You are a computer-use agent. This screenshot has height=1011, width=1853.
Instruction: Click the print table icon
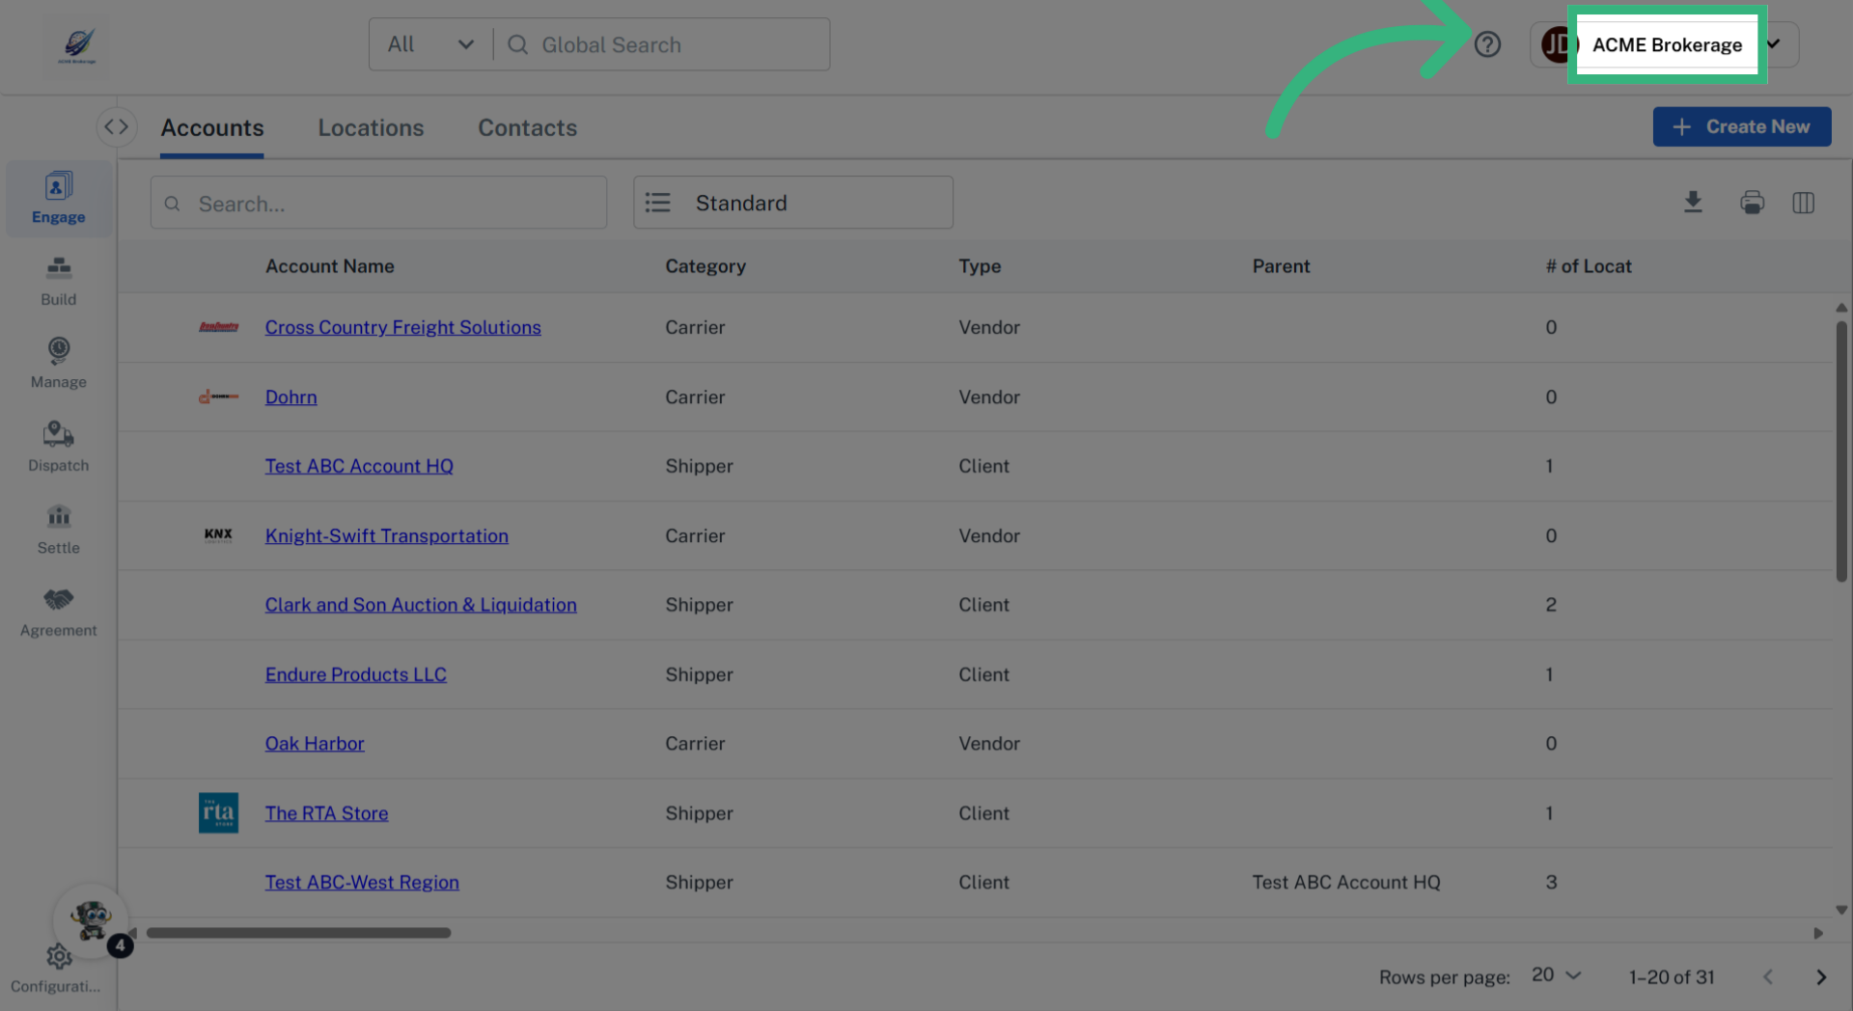click(x=1752, y=203)
